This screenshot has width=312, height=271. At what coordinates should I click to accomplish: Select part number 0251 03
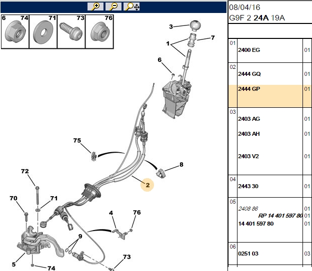point(248,254)
